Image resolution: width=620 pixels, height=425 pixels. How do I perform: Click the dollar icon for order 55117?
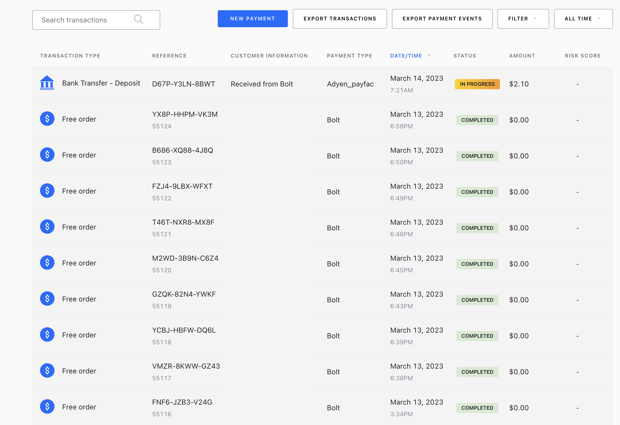click(x=47, y=371)
